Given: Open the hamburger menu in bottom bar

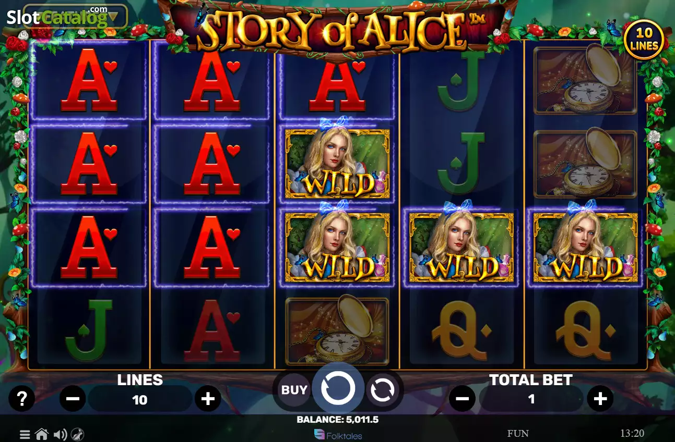Looking at the screenshot, I should pyautogui.click(x=25, y=434).
